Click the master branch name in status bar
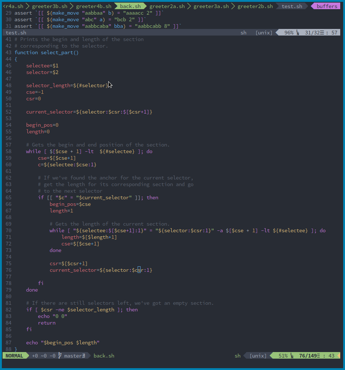The width and height of the screenshot is (345, 370). [x=73, y=356]
